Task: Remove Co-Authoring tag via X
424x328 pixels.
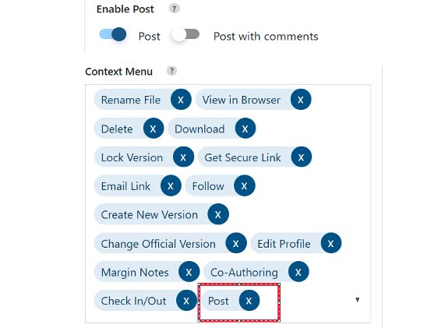Action: [x=299, y=272]
